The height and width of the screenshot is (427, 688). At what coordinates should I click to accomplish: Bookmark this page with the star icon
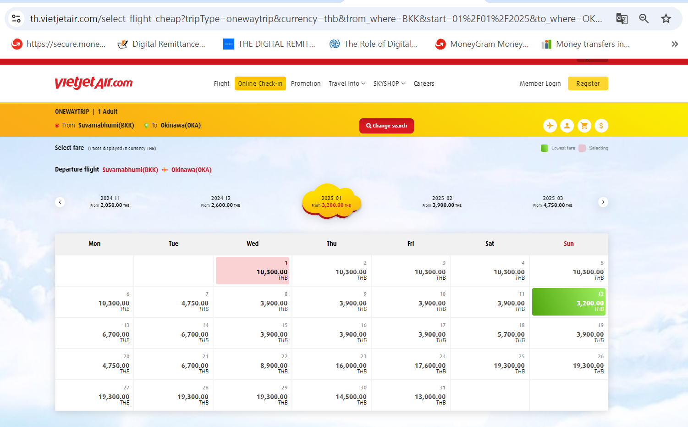(x=666, y=18)
